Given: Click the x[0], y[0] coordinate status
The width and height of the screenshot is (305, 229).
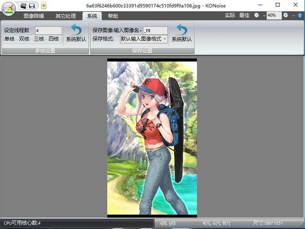Looking at the screenshot, I should tap(167, 223).
